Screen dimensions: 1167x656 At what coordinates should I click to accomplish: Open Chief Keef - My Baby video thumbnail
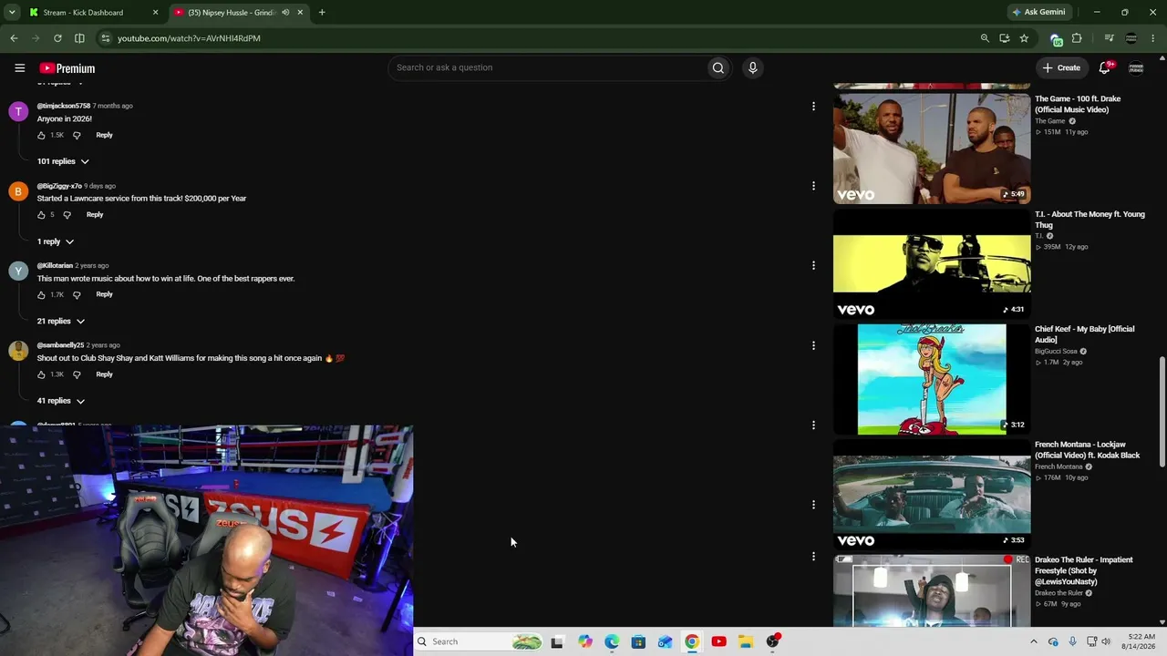pos(932,379)
